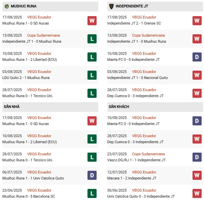Click the D badge for Vasco DG/RJ 1-1 match

[x=197, y=157]
